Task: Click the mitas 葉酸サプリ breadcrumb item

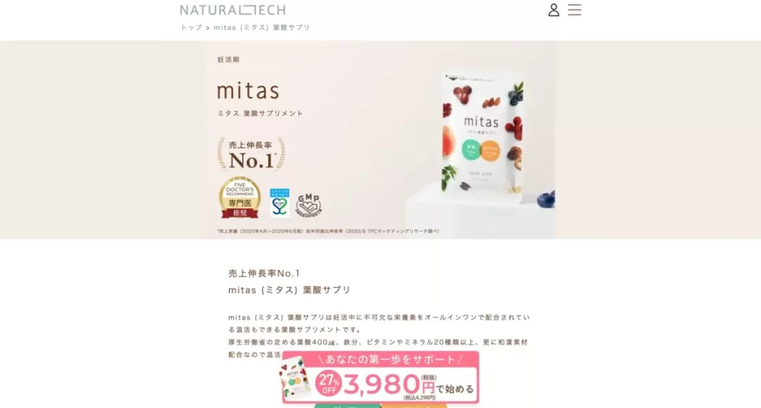Action: pos(262,27)
